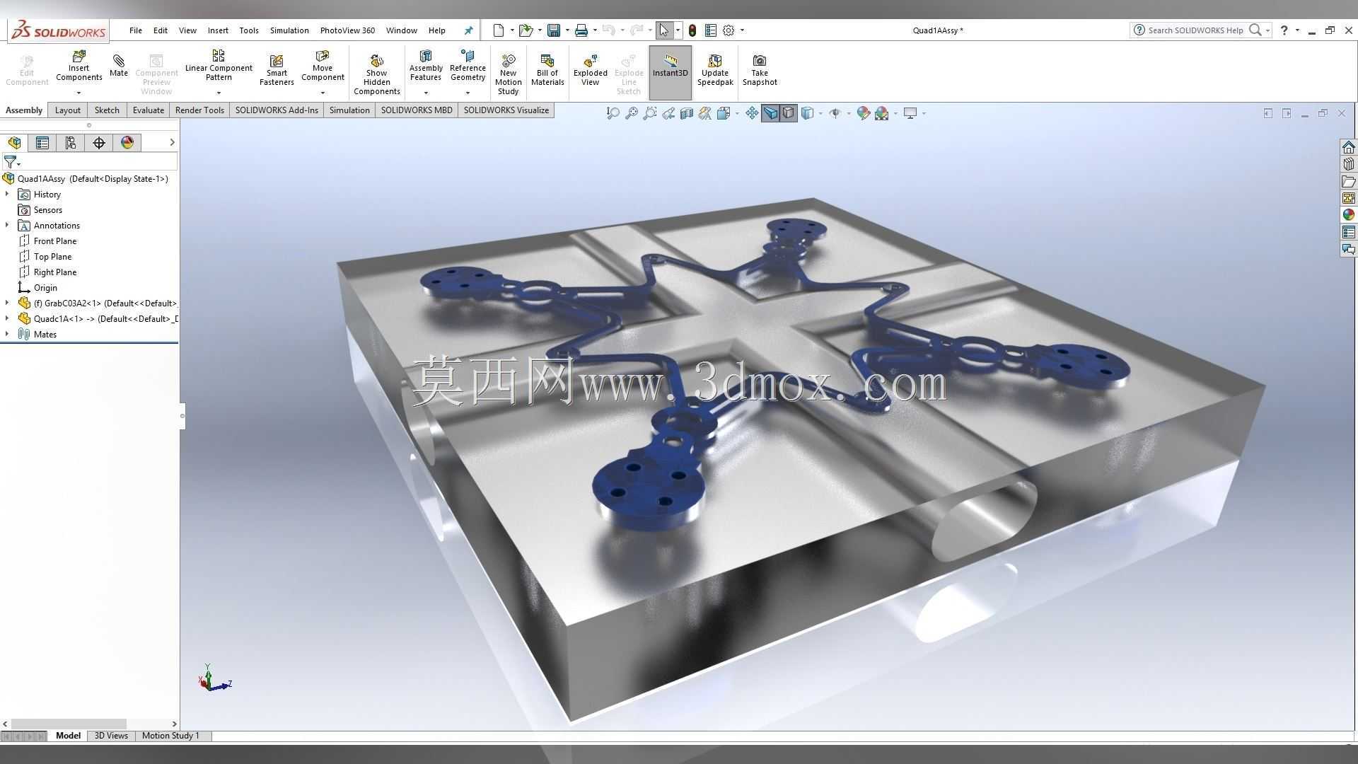
Task: Click the feature tree horizontal scrollbar
Action: [69, 724]
